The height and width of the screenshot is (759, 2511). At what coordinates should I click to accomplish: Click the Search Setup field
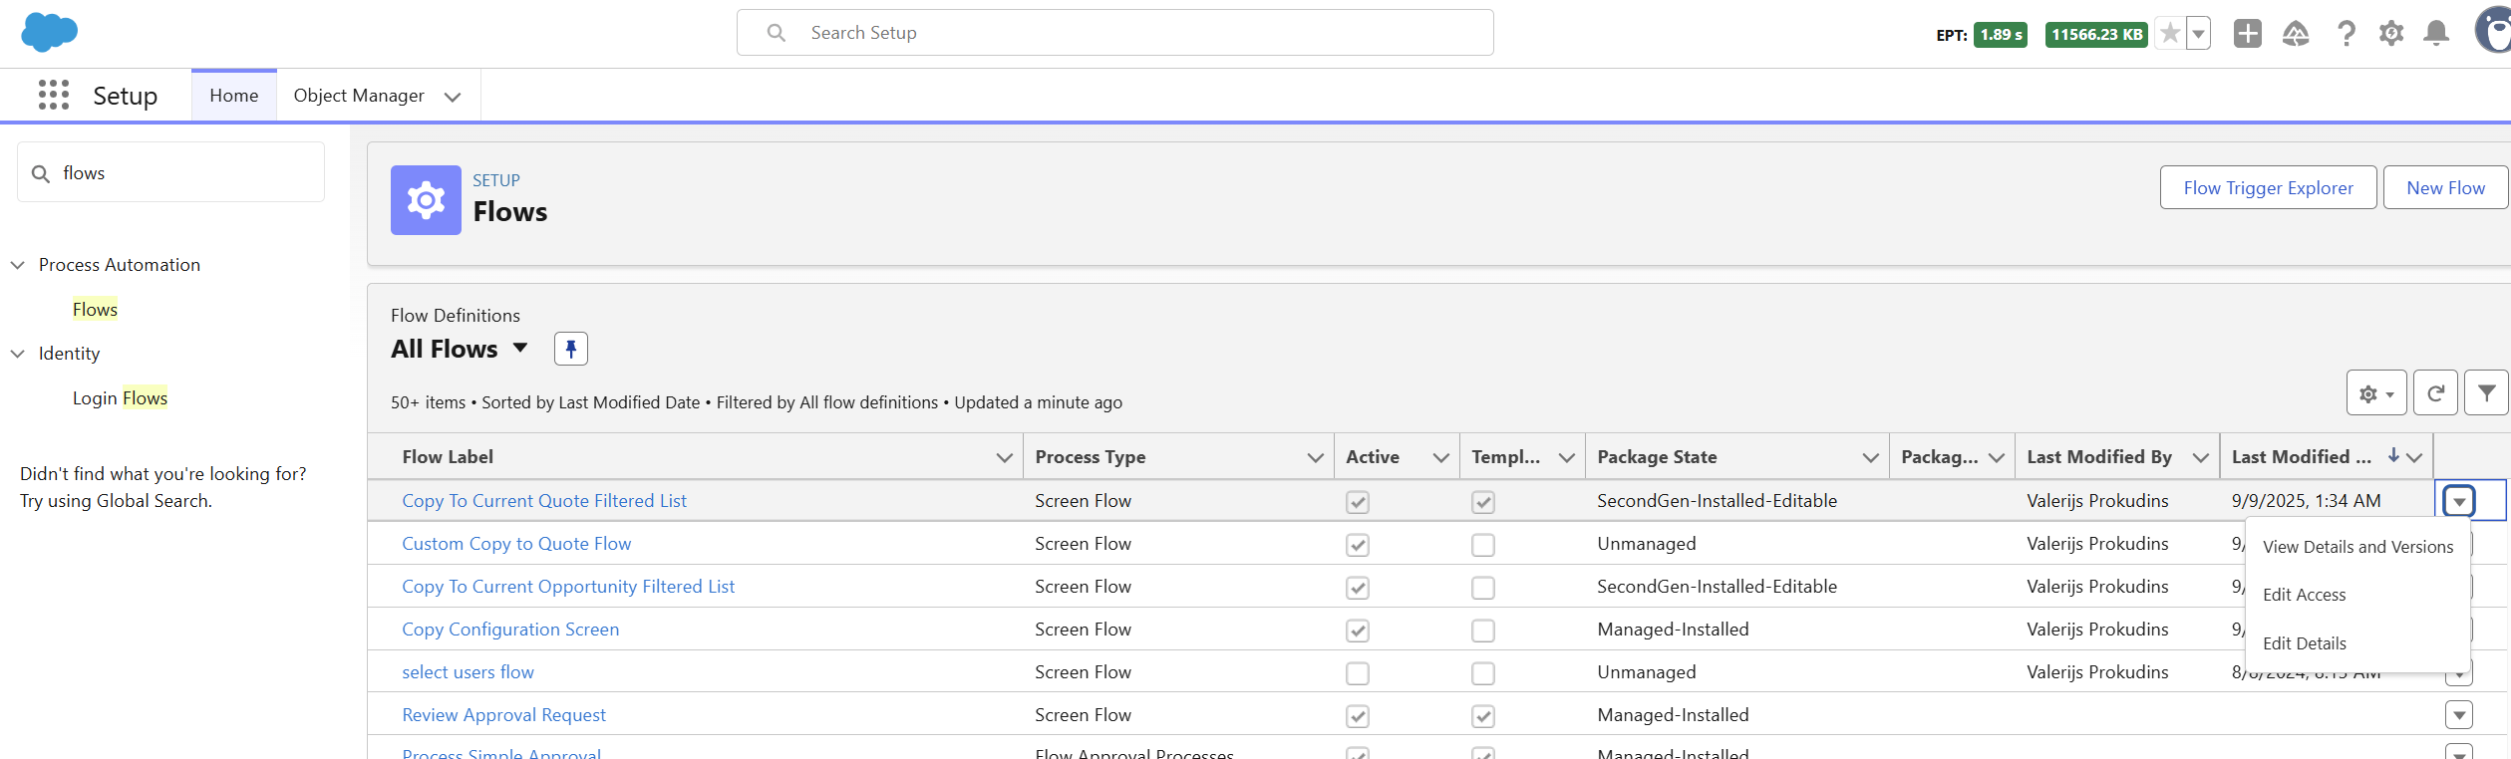click(1114, 33)
